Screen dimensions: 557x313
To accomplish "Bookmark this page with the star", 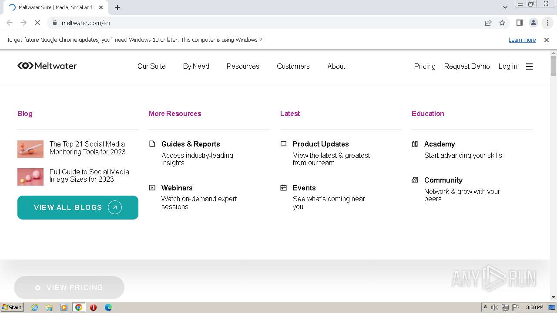I will pos(502,23).
